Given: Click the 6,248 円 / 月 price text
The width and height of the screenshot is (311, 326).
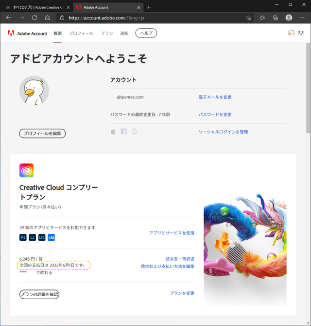Looking at the screenshot, I should (x=31, y=259).
